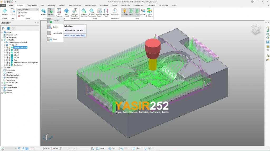This screenshot has height=151, width=270.
Task: Toggle Toolpath draw button in ribbon
Action: pyautogui.click(x=124, y=12)
